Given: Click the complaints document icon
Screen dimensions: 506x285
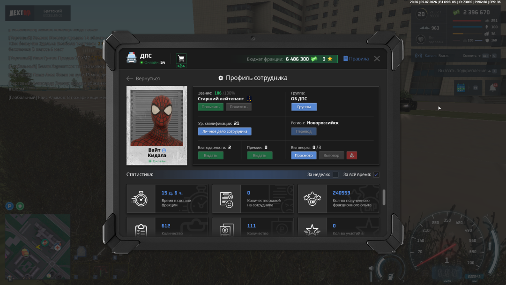Looking at the screenshot, I should (227, 199).
